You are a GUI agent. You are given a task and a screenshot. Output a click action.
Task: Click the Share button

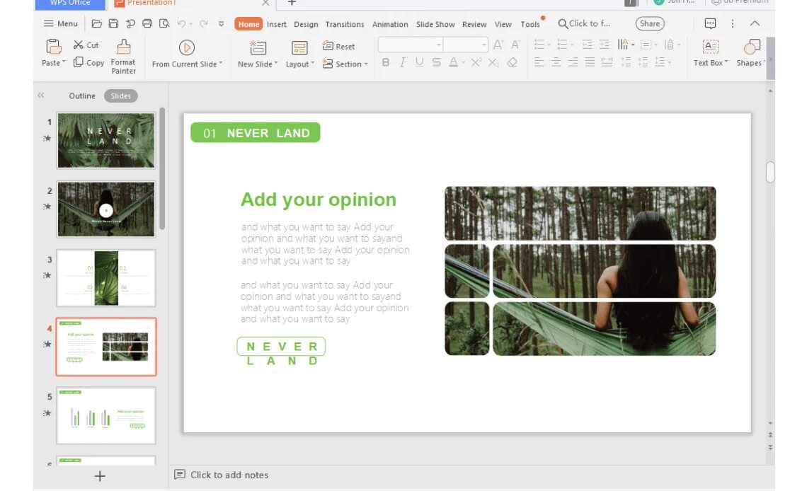tap(650, 23)
